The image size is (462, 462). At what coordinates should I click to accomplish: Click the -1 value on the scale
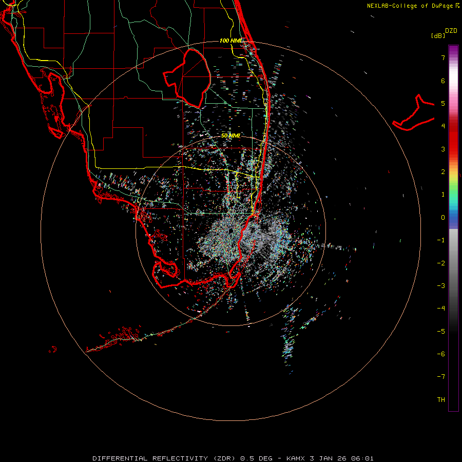click(441, 240)
